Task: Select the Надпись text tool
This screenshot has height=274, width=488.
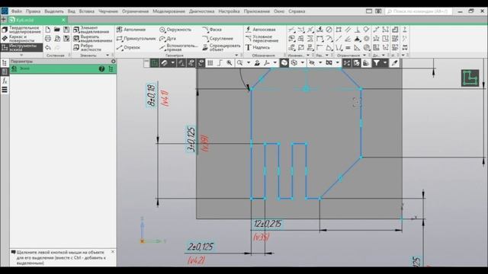Action: (258, 47)
